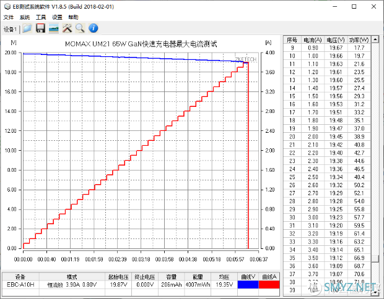384x299 pixels.
Task: Open the 系统 menu
Action: click(25, 17)
